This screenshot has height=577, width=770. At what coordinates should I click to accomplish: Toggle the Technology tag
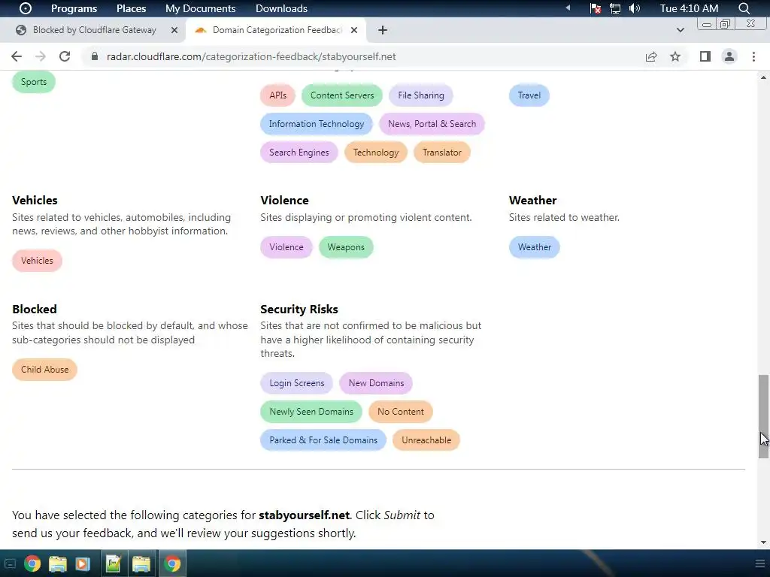coord(376,152)
